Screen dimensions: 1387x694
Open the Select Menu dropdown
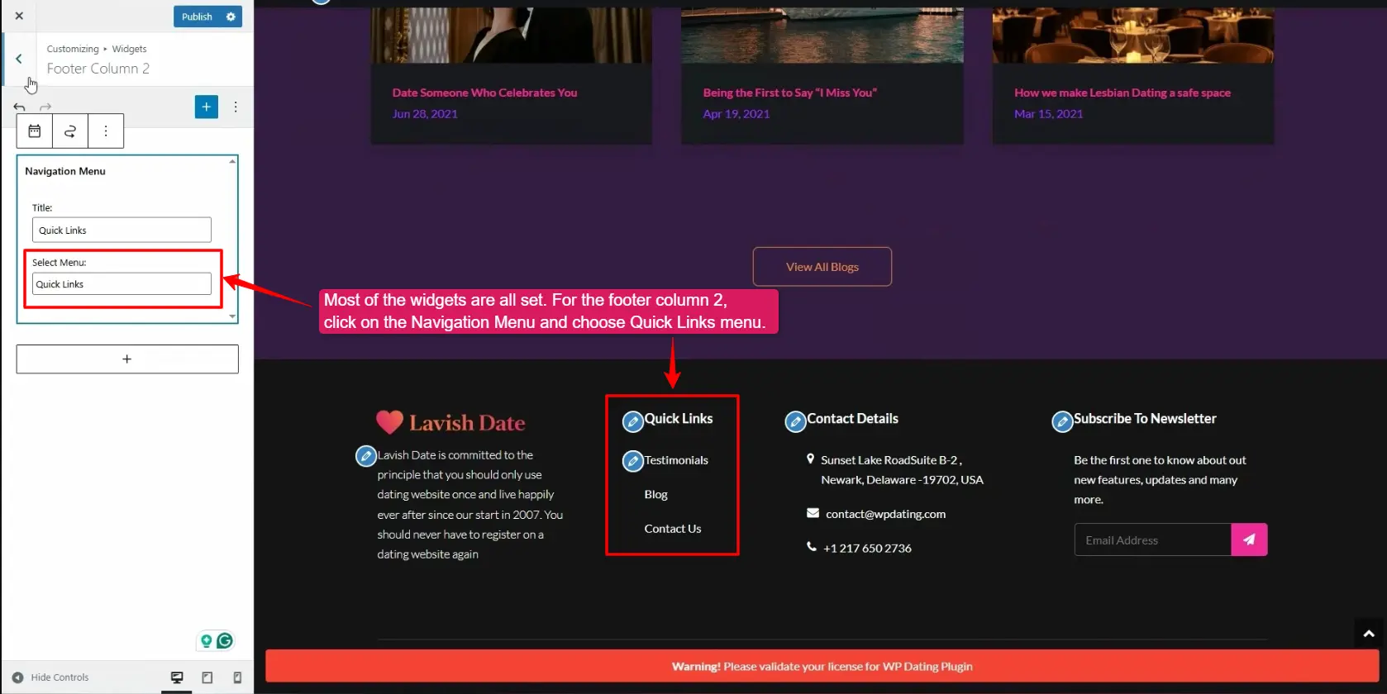[x=122, y=284]
